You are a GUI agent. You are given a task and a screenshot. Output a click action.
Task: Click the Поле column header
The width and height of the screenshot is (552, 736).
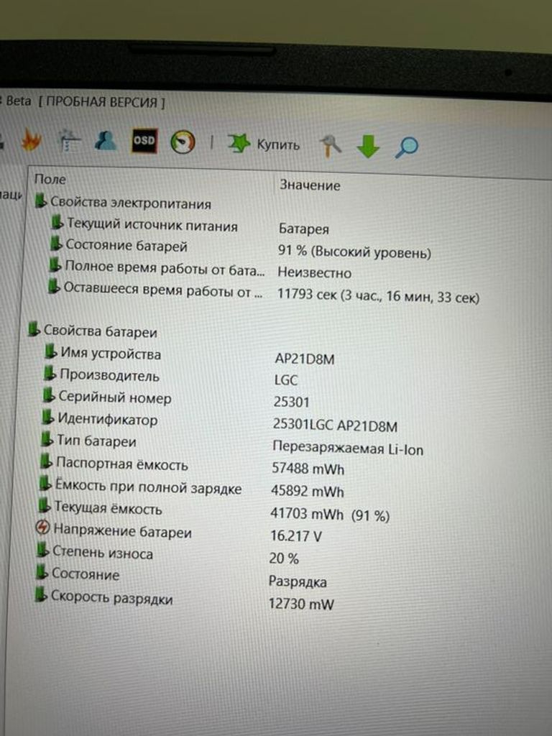[50, 179]
